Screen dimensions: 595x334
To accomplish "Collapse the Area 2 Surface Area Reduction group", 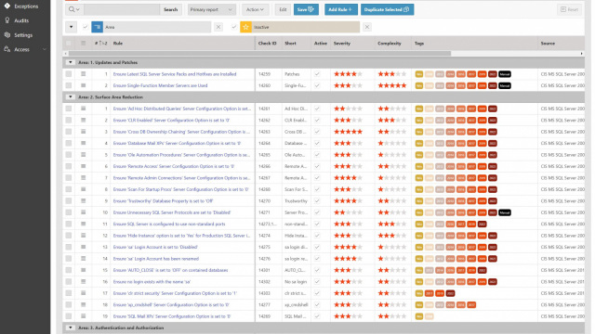I will pos(71,96).
